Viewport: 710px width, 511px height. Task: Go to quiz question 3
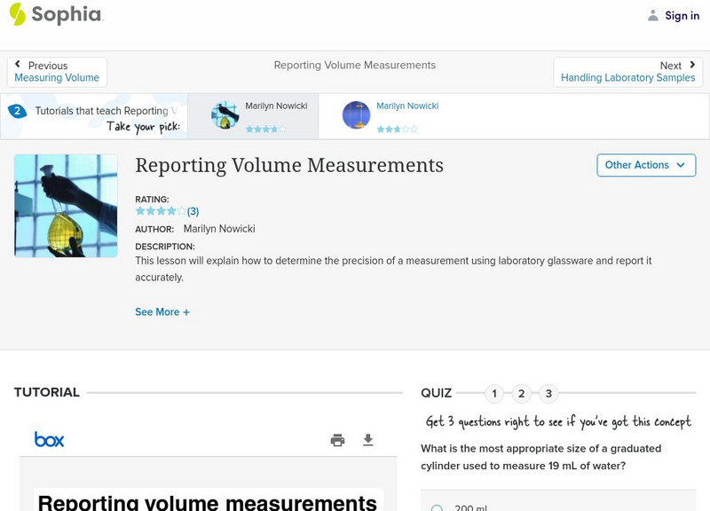coord(548,394)
